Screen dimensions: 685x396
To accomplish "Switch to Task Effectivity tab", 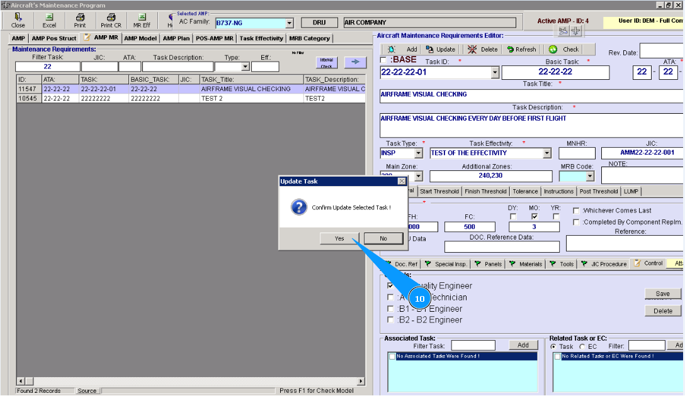I will (261, 38).
